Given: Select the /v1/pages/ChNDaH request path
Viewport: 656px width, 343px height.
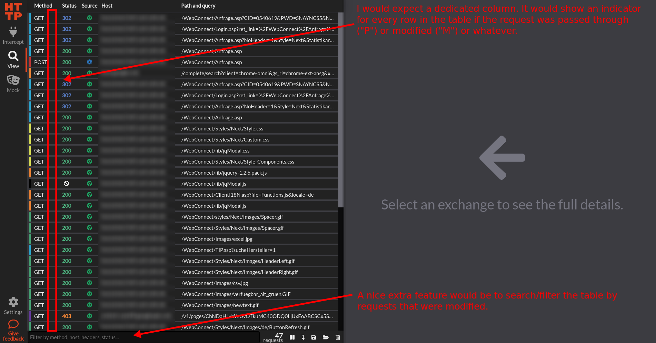Looking at the screenshot, I should [x=257, y=316].
